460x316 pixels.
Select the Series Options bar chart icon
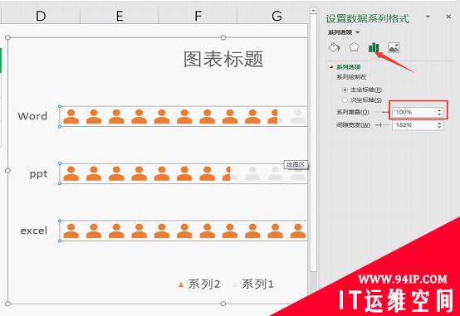tap(374, 47)
